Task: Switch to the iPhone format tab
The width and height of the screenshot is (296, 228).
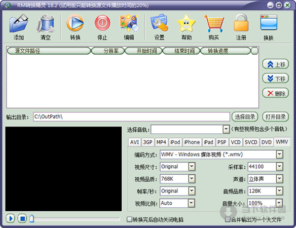Action: 192,142
